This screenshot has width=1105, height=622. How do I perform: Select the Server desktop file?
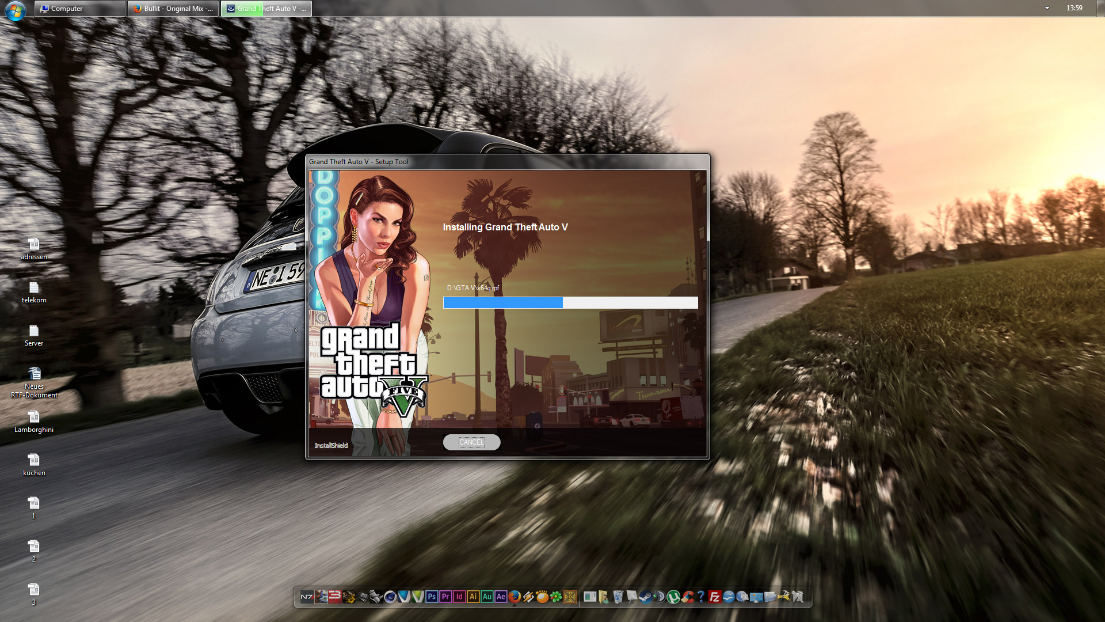[x=34, y=335]
